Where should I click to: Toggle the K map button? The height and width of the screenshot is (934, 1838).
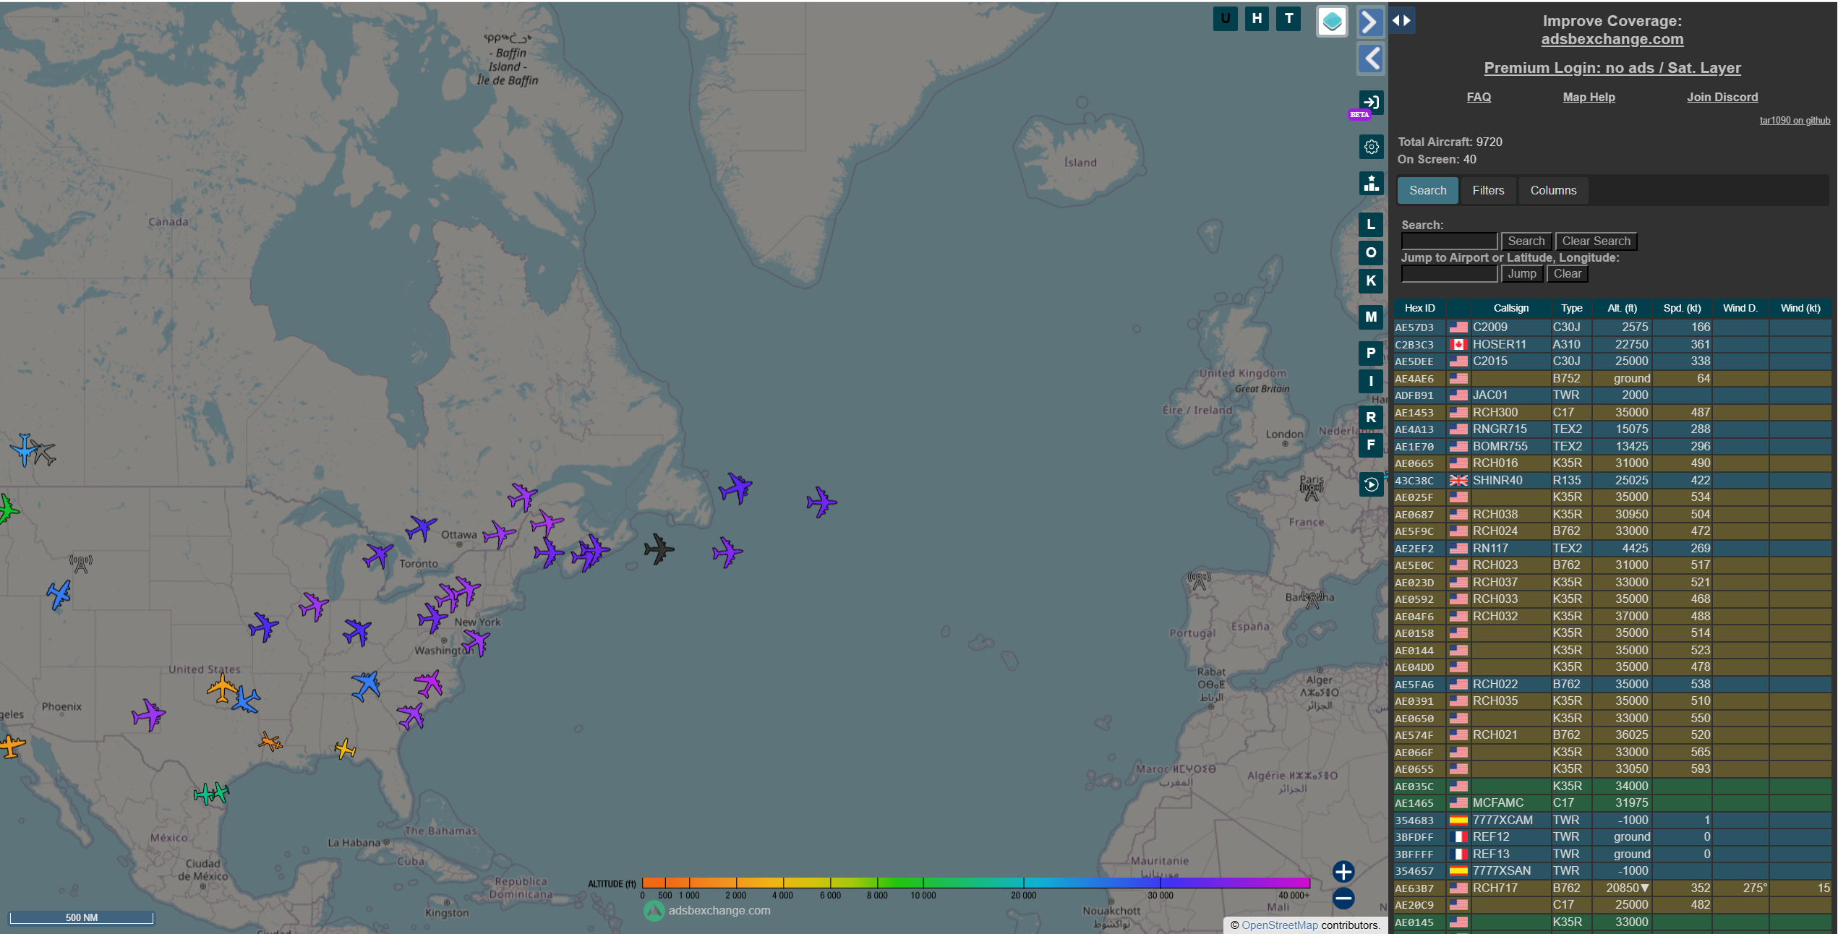point(1371,281)
